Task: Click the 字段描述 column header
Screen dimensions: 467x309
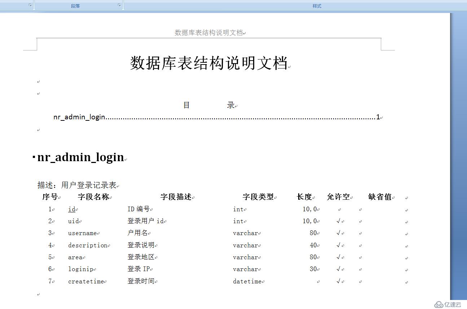Action: [176, 197]
